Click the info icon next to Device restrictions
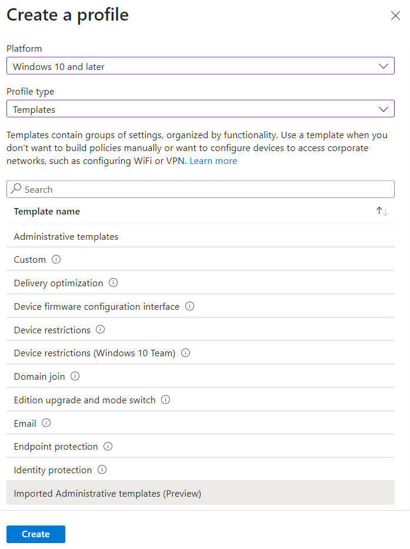This screenshot has height=549, width=410. [x=100, y=330]
